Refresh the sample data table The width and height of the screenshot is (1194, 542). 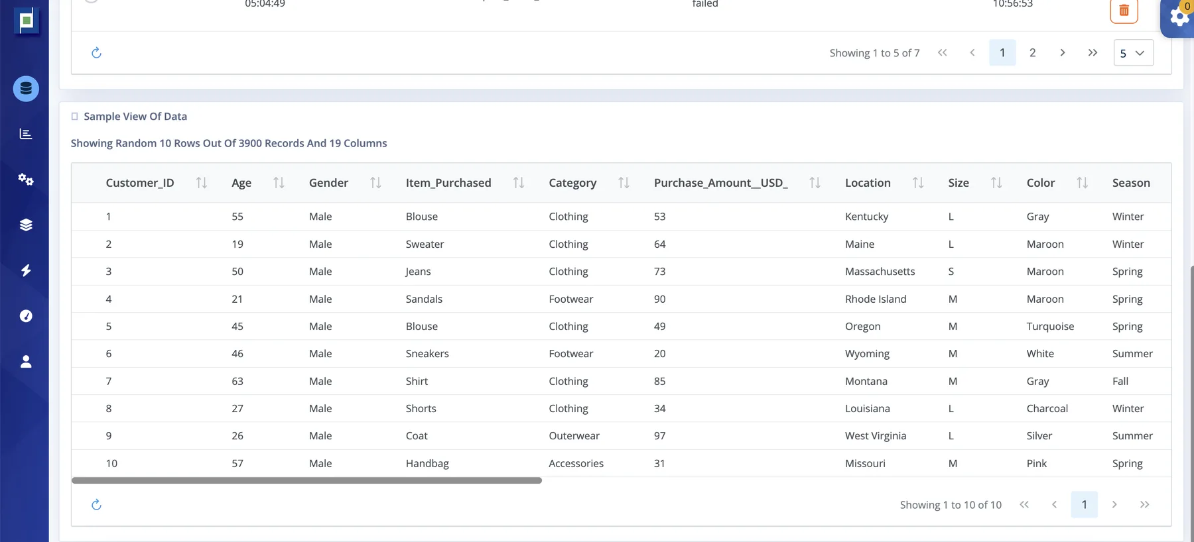[x=96, y=505]
